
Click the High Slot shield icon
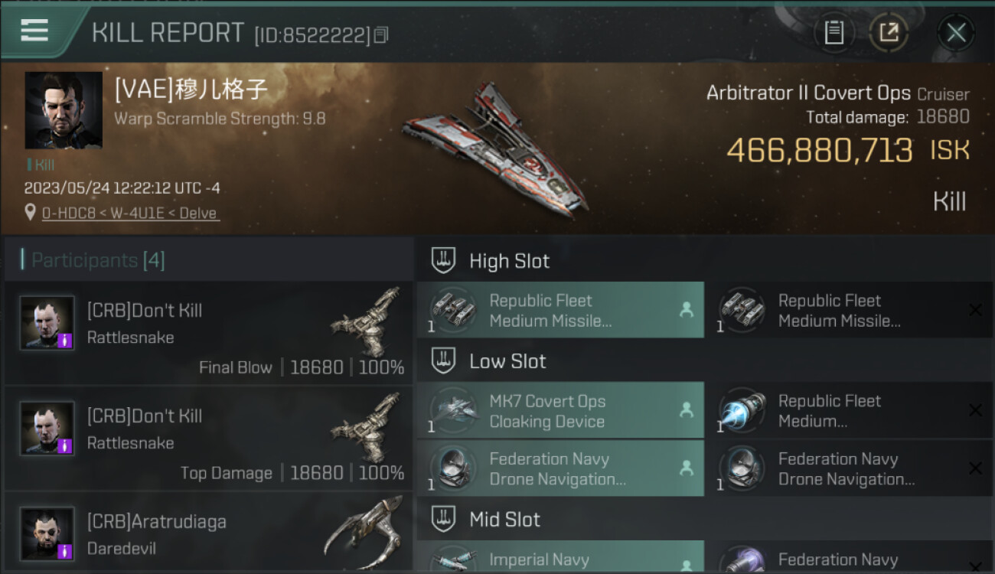click(x=443, y=260)
